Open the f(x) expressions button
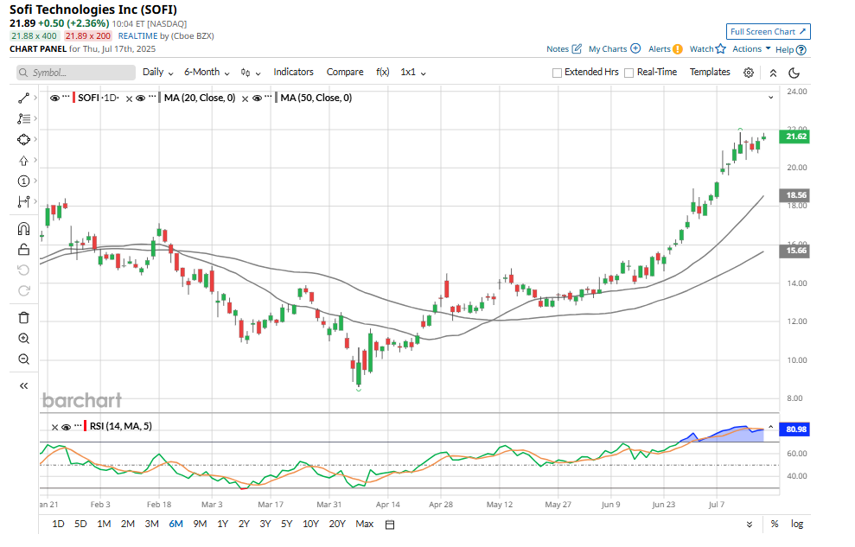Viewport: 855px width, 547px height. pos(383,72)
